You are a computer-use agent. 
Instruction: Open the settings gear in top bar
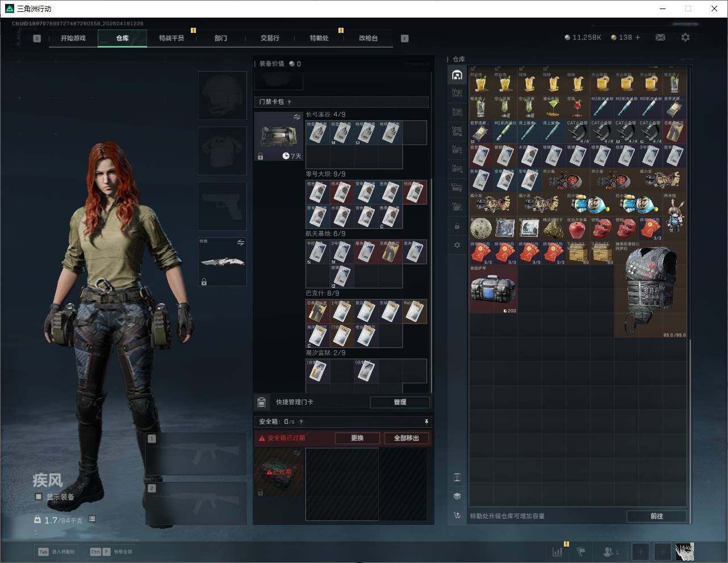tap(685, 37)
